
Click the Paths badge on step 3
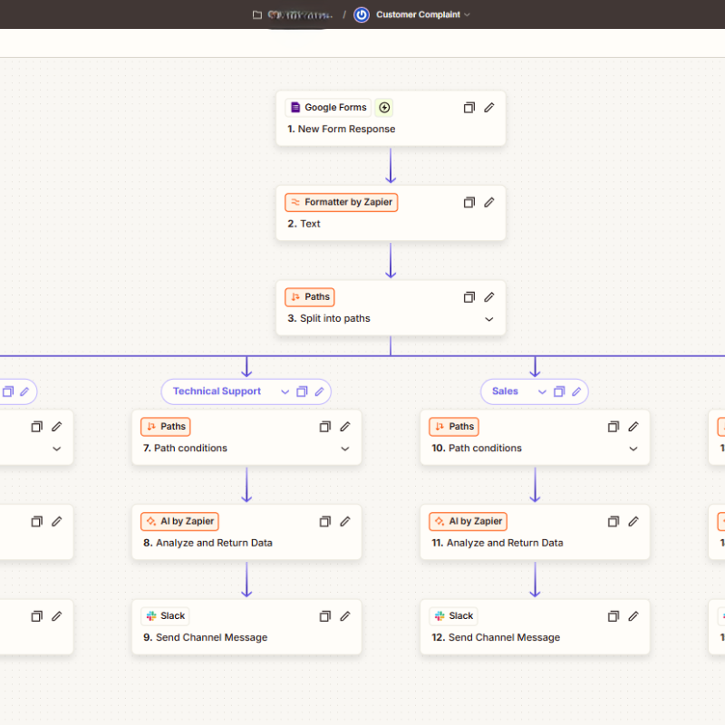[x=310, y=297]
